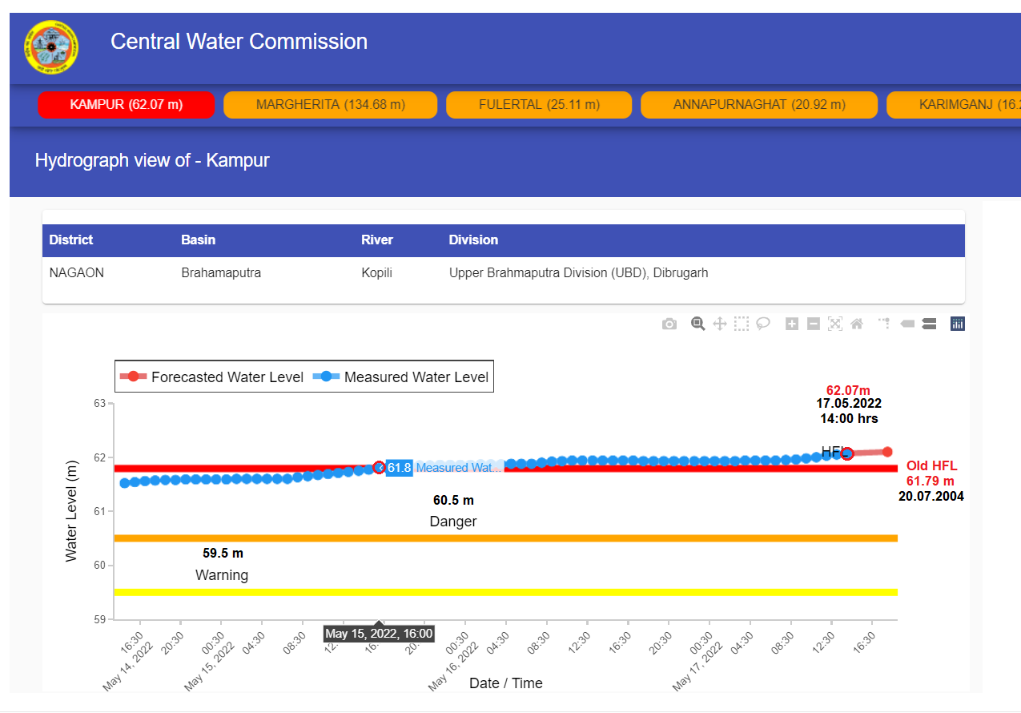Viewport: 1021px width, 713px height.
Task: Zoom in on the chart using the plus icon
Action: pyautogui.click(x=791, y=324)
